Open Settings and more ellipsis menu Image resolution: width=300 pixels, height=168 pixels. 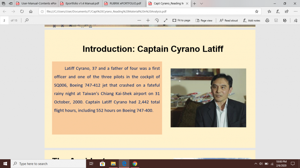[x=295, y=11]
